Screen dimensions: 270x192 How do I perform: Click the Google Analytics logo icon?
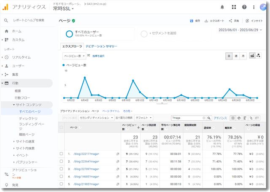point(5,7)
